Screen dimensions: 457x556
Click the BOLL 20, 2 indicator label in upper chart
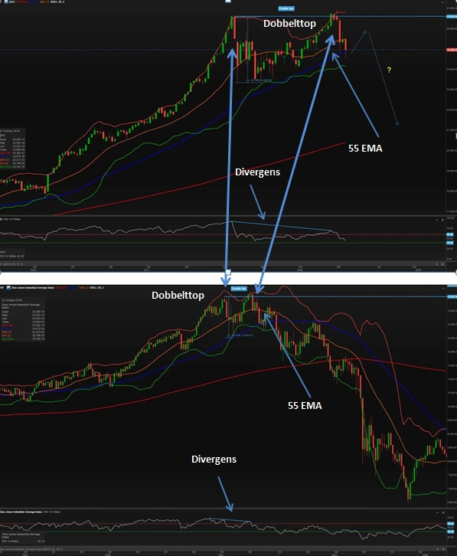tap(57, 2)
